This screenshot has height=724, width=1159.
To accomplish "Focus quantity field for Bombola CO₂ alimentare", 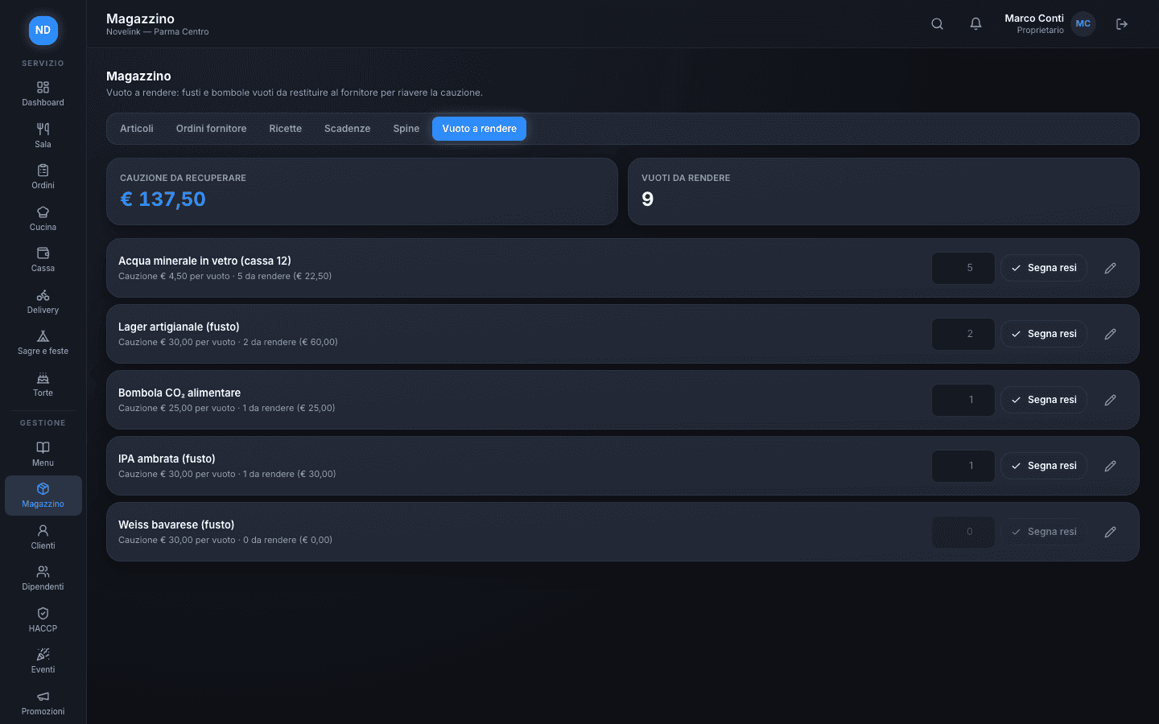I will 963,400.
